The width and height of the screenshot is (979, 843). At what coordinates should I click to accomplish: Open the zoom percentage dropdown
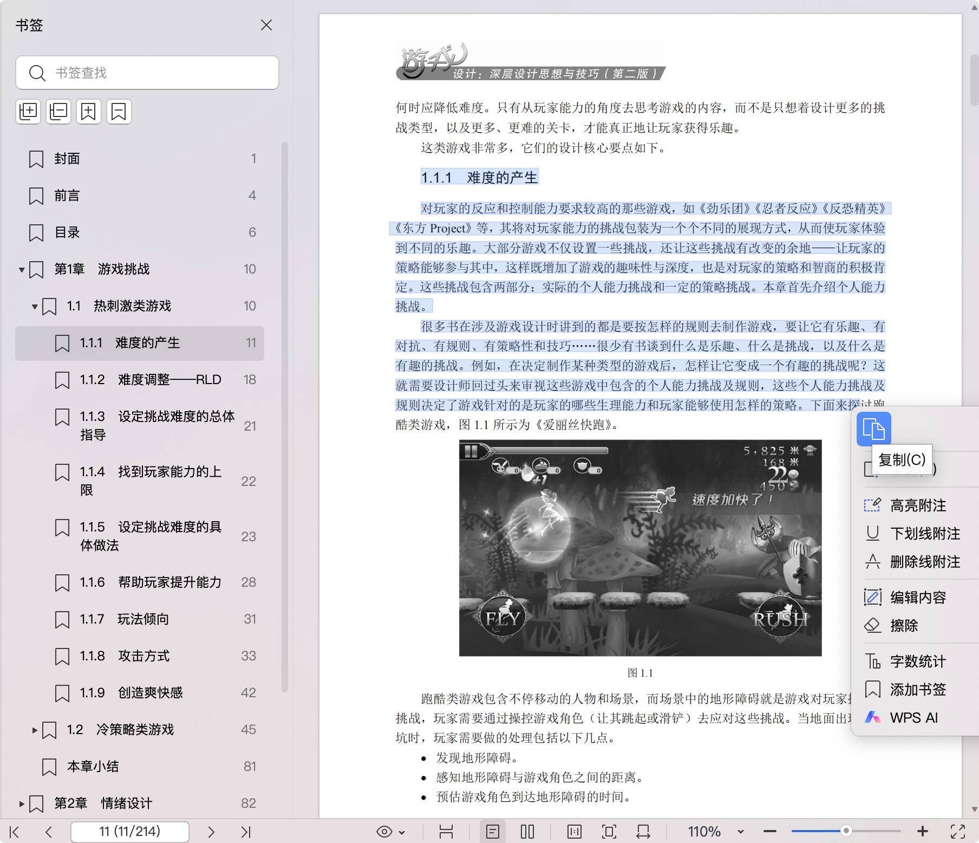[x=740, y=832]
